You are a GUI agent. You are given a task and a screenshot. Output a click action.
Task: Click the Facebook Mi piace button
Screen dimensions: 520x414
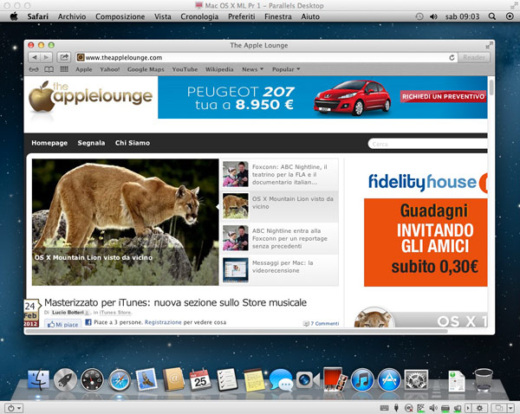[62, 324]
